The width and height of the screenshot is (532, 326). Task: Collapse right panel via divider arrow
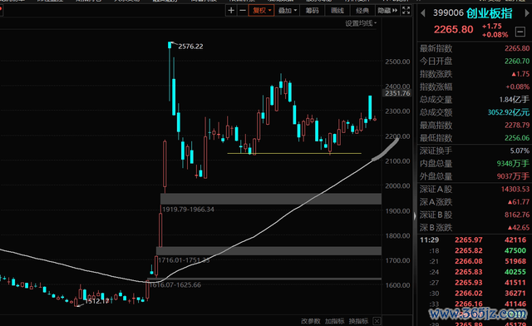(x=415, y=216)
